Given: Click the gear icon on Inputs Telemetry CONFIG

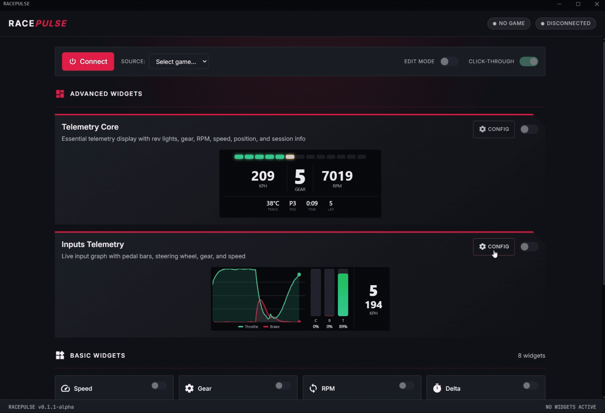Looking at the screenshot, I should click(482, 246).
